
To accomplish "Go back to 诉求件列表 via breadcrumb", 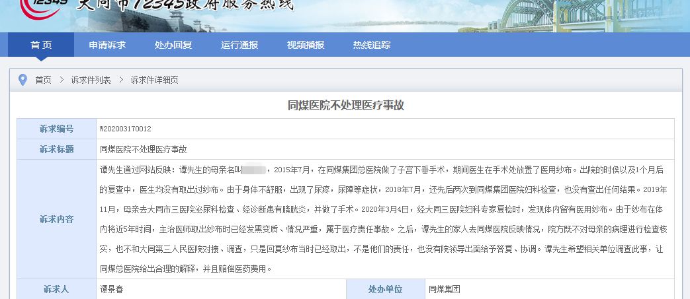I will coord(91,80).
